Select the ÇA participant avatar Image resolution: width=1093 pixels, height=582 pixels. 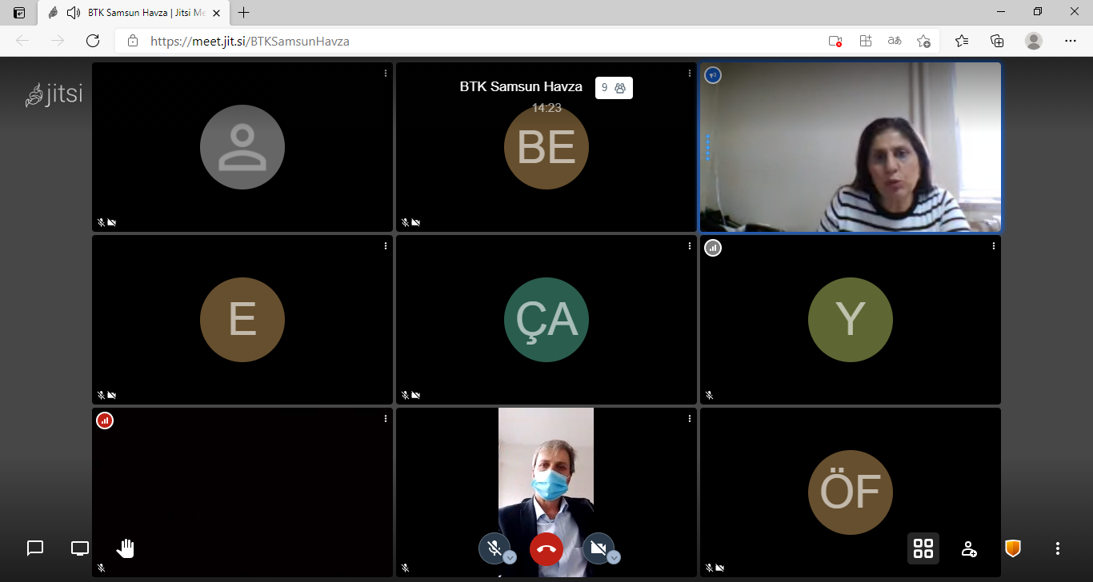point(546,320)
